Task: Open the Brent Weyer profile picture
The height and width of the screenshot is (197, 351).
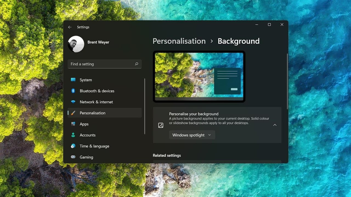Action: (76, 44)
